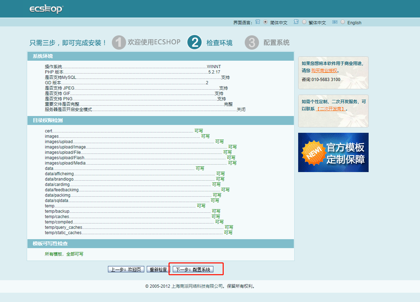Click WINNT operating system value

214,66
